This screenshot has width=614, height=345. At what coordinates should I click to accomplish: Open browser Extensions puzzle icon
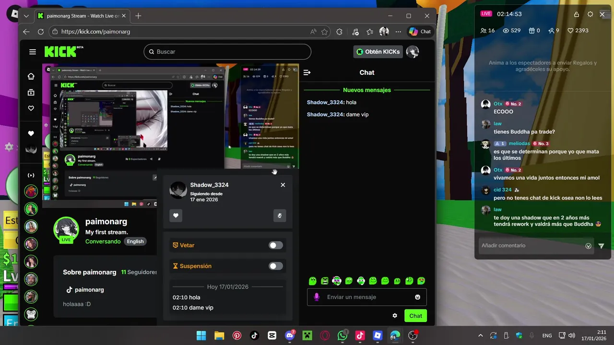[x=340, y=32]
